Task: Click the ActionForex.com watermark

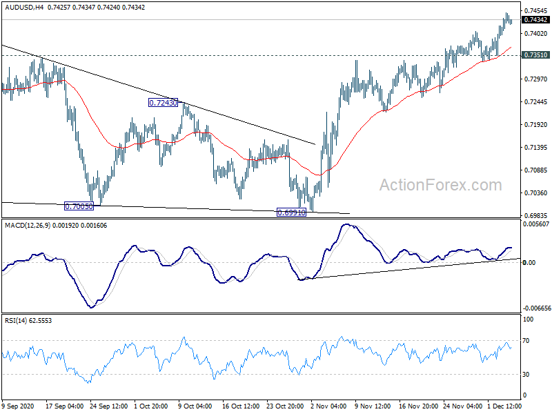Action: coord(440,185)
